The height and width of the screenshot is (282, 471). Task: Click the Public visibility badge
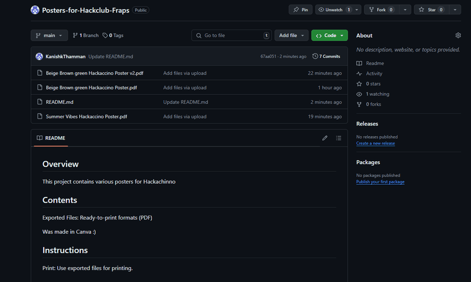point(141,10)
